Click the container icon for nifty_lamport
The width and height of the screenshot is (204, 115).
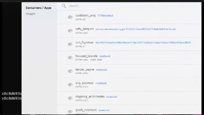(70, 31)
